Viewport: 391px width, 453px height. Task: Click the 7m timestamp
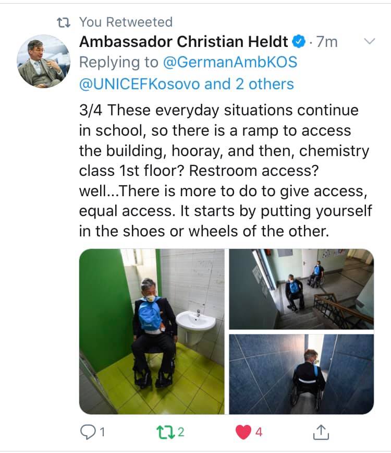[x=327, y=42]
